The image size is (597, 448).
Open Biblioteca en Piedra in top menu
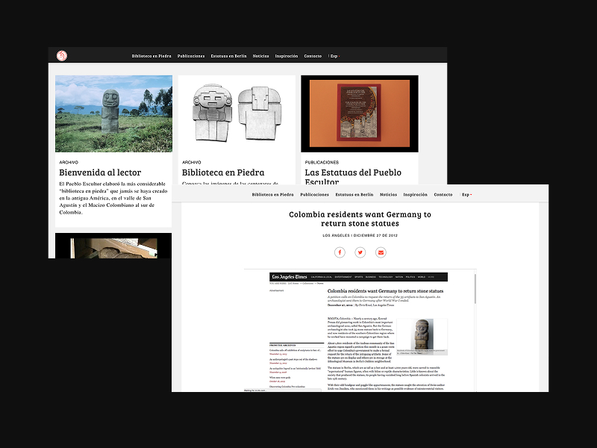click(x=150, y=56)
